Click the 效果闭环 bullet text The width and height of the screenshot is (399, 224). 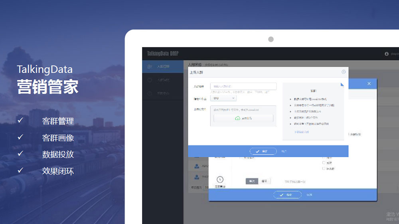tap(58, 171)
